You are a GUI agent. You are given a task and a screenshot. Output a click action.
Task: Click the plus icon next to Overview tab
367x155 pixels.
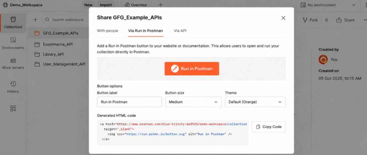click(x=160, y=5)
